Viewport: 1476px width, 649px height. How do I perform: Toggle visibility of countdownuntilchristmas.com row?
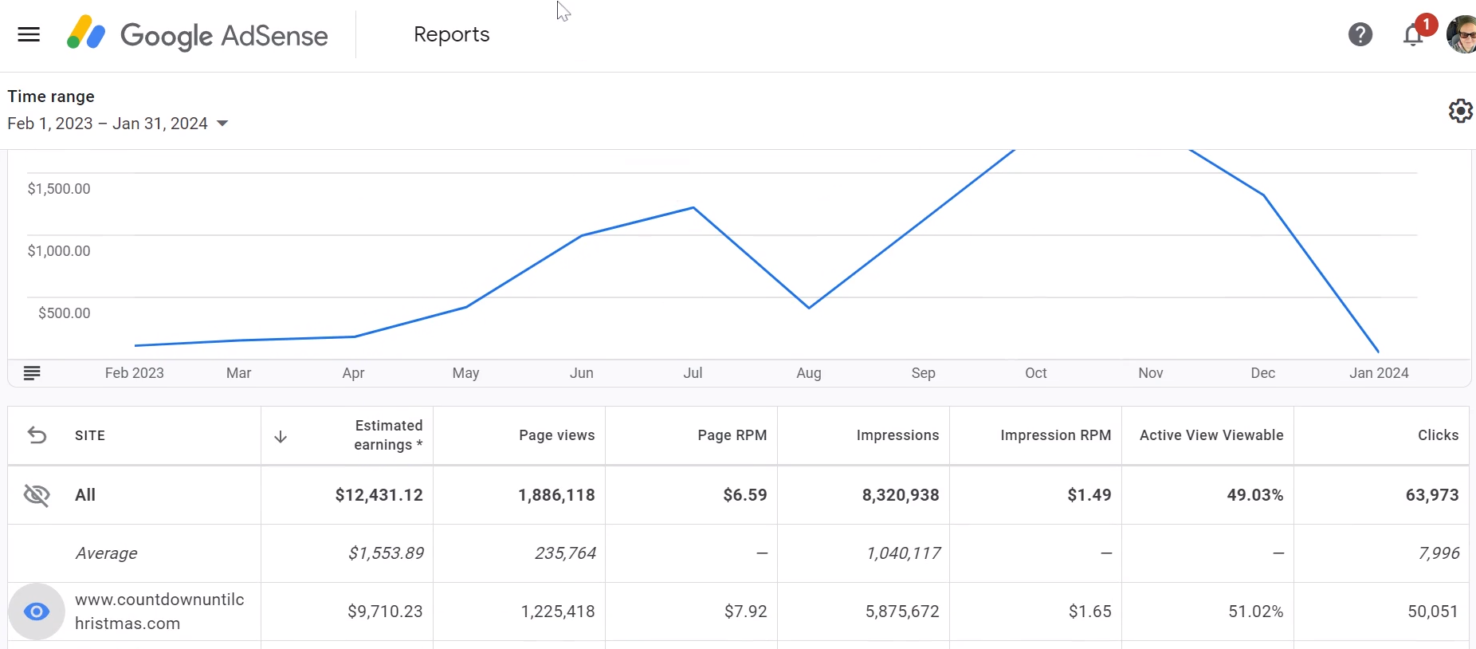pyautogui.click(x=37, y=612)
